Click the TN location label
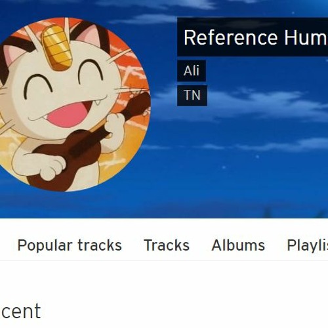The image size is (328, 328). (x=192, y=96)
